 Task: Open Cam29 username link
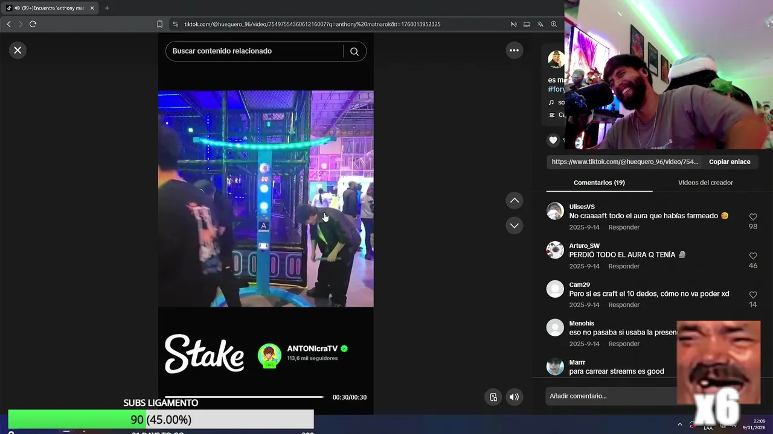pyautogui.click(x=579, y=285)
